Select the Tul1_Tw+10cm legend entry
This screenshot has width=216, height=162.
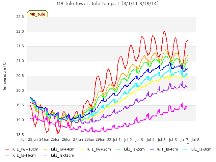point(22,149)
